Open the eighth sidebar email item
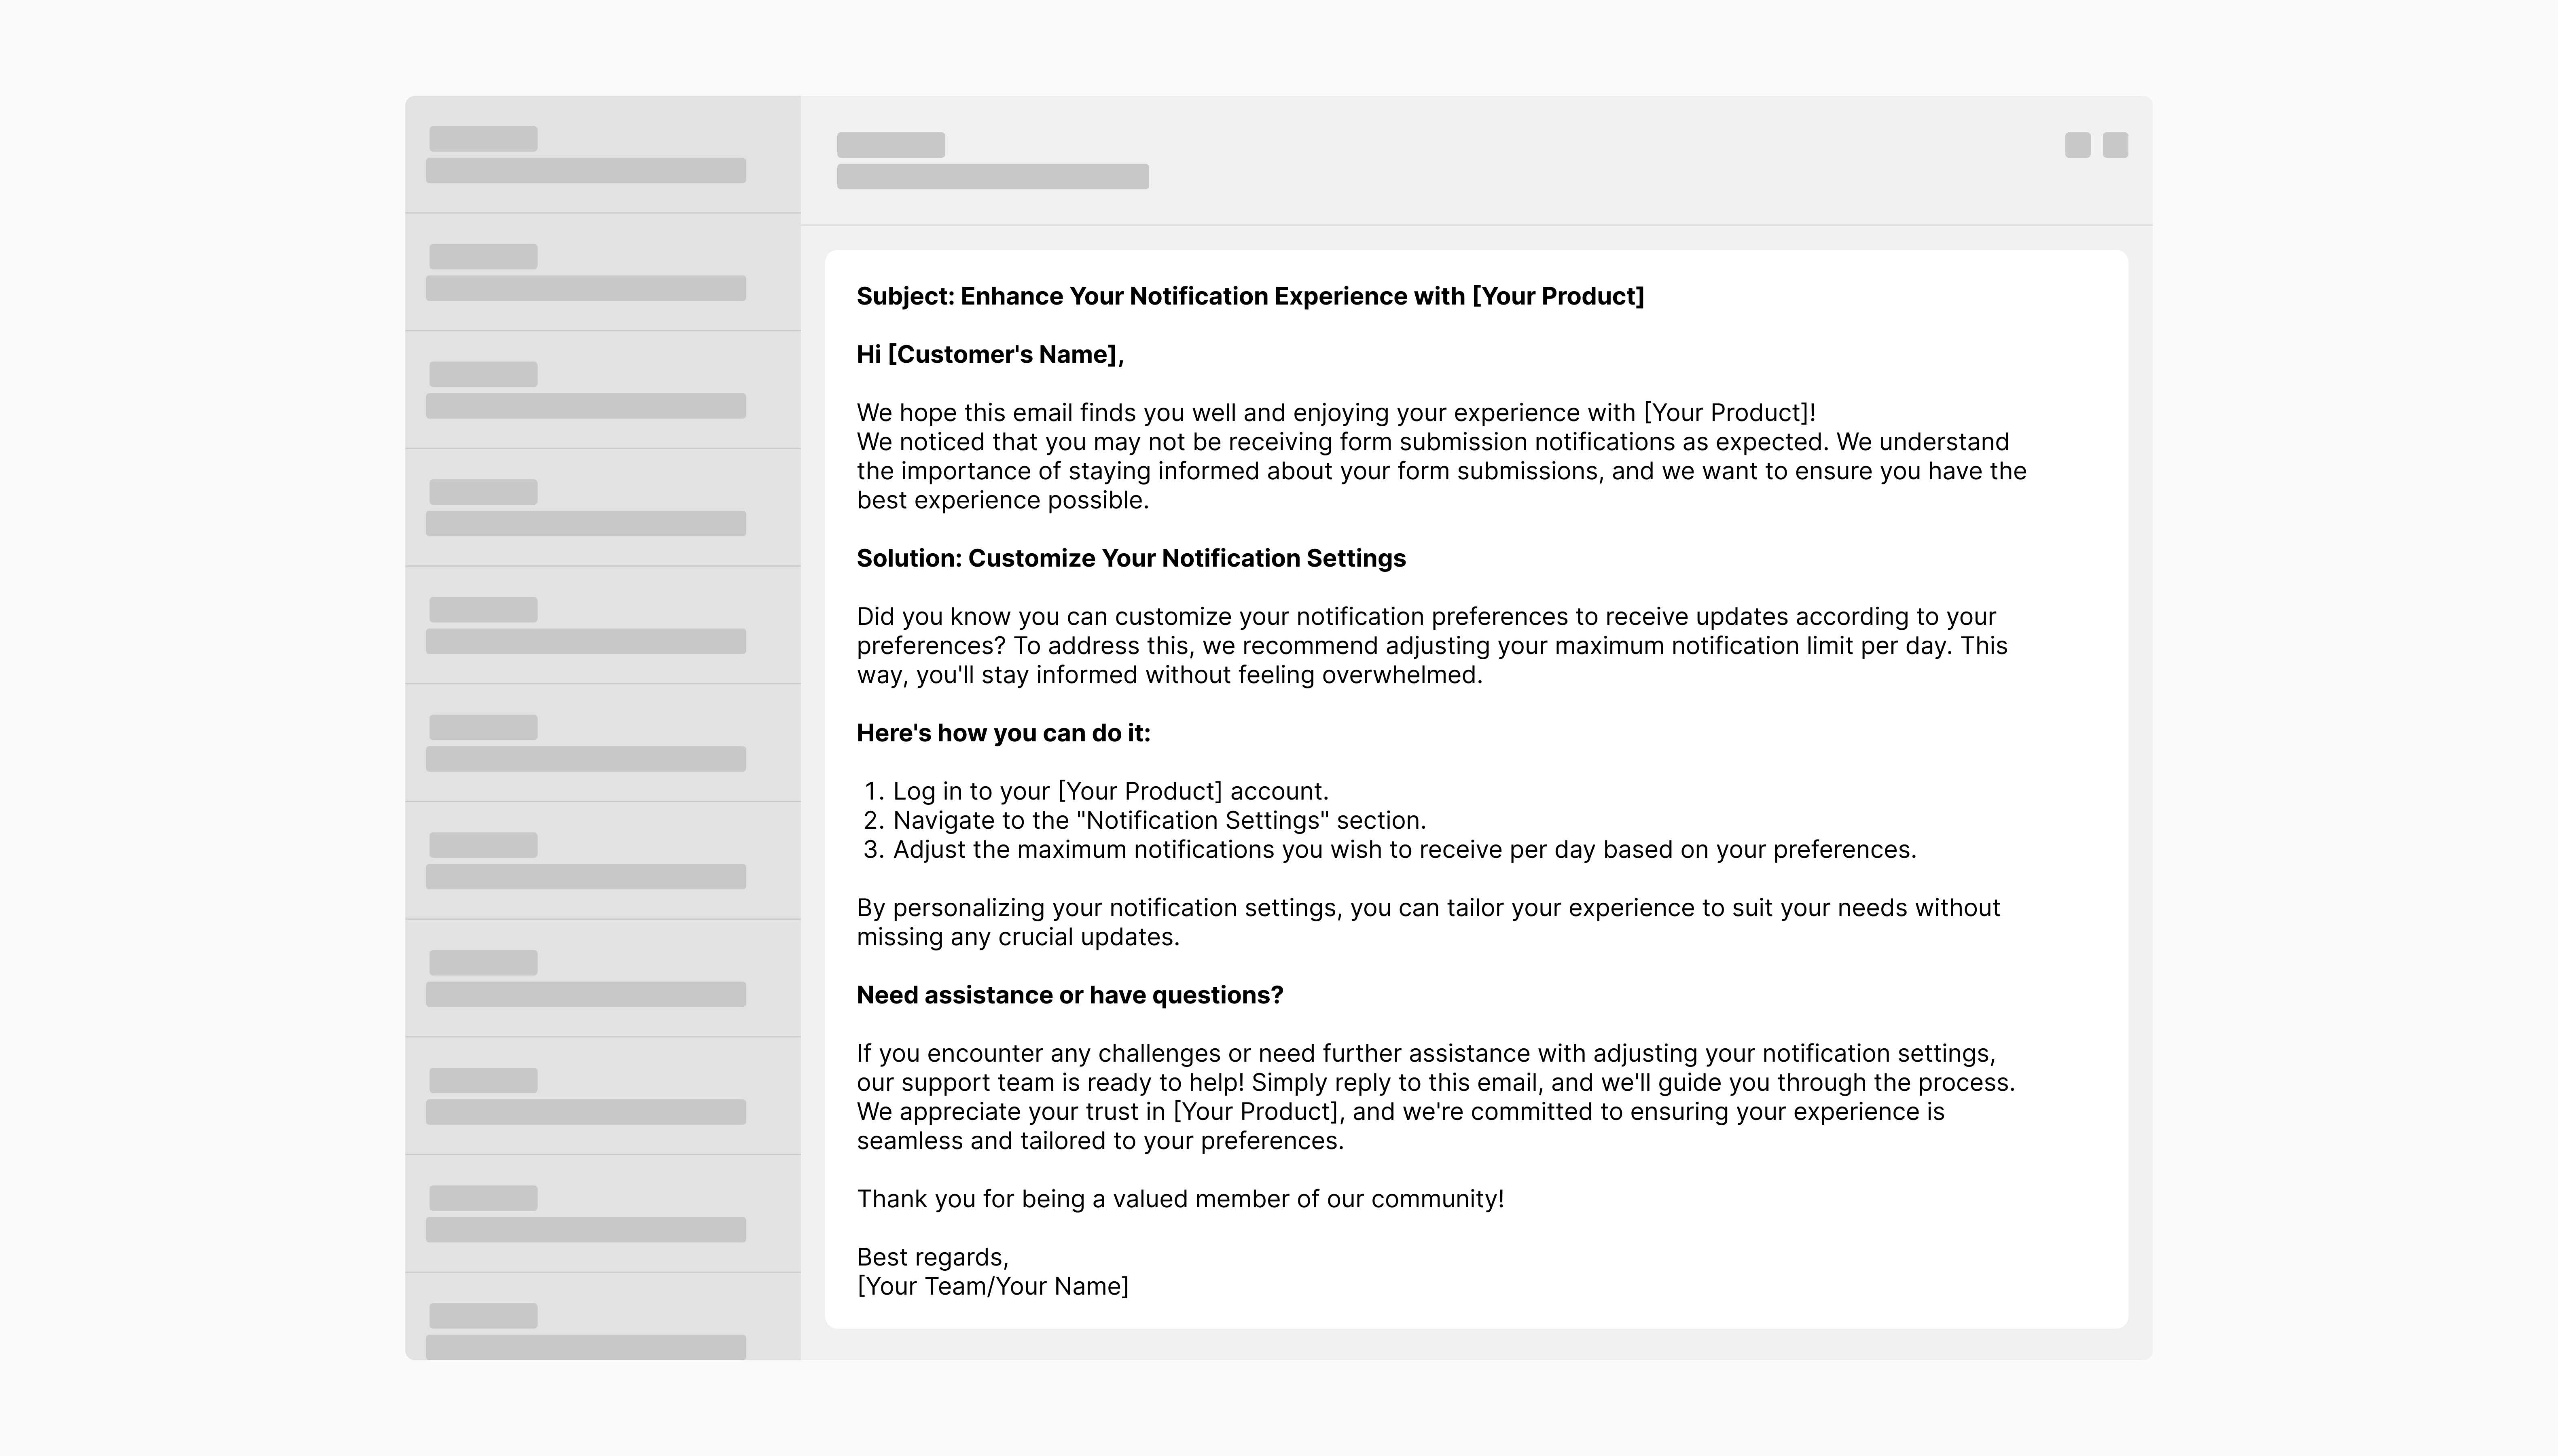The height and width of the screenshot is (1456, 2558). [602, 978]
